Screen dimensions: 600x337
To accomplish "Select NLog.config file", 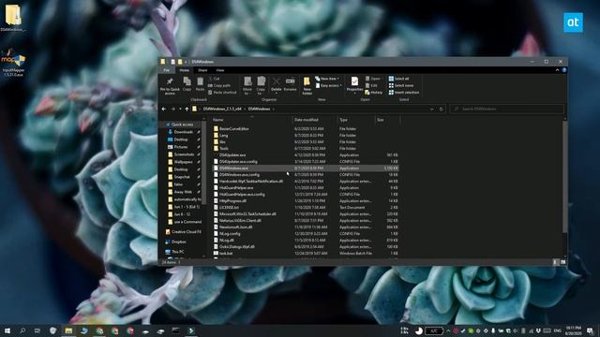I will 230,233.
